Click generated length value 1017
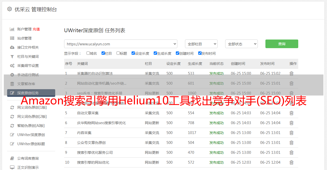 tap(192, 133)
